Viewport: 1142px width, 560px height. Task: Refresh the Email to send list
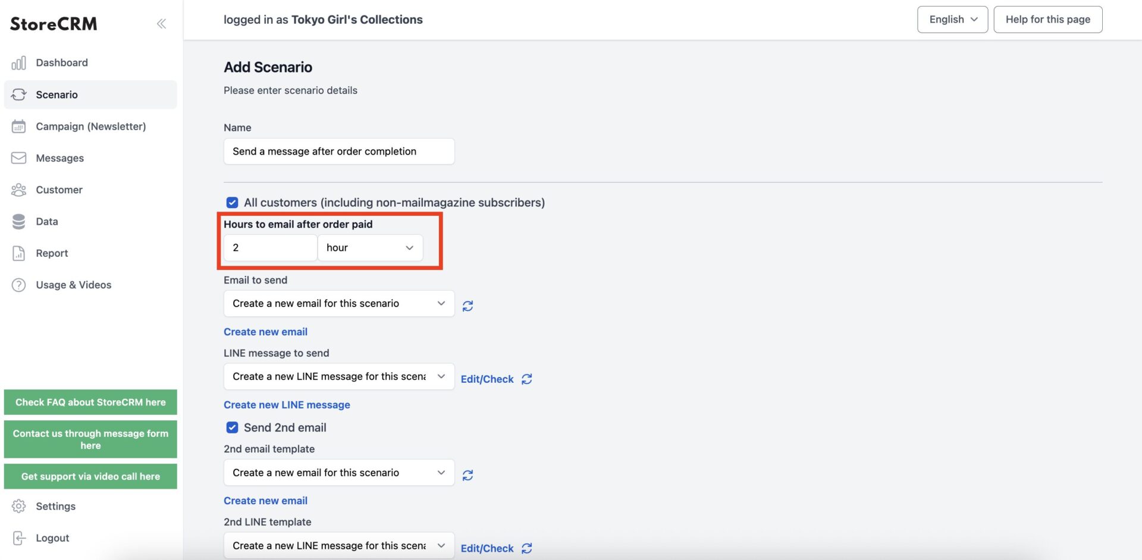468,306
